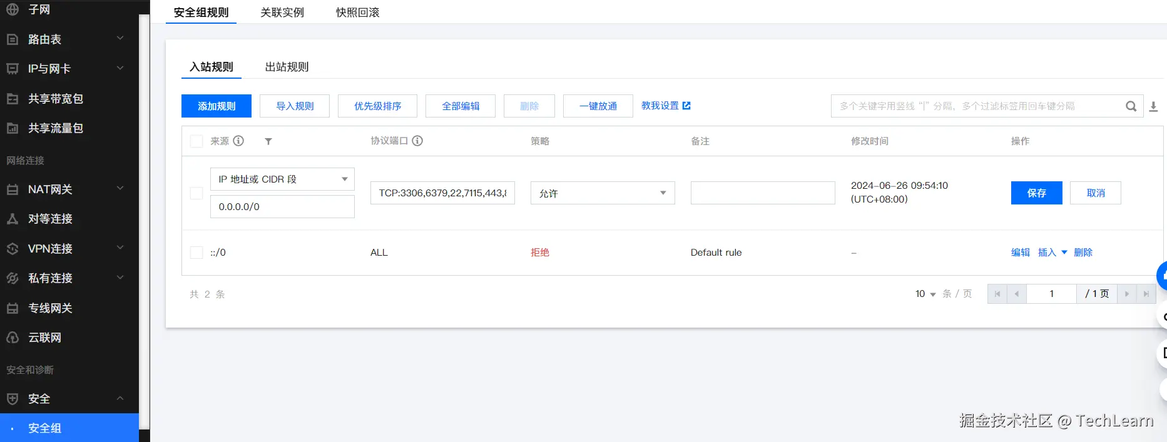This screenshot has width=1167, height=442.
Task: Click the info icon next to 来源
Action: click(238, 141)
